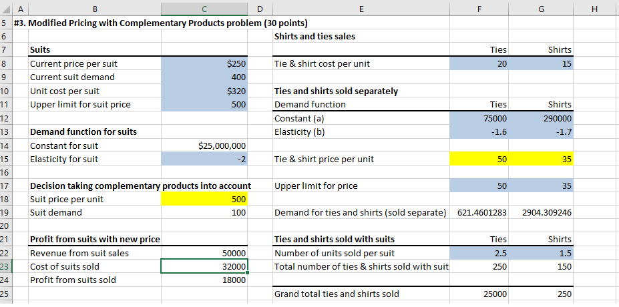The width and height of the screenshot is (619, 307).
Task: Click the 'Elasticity for suit' label cell
Action: [x=94, y=160]
